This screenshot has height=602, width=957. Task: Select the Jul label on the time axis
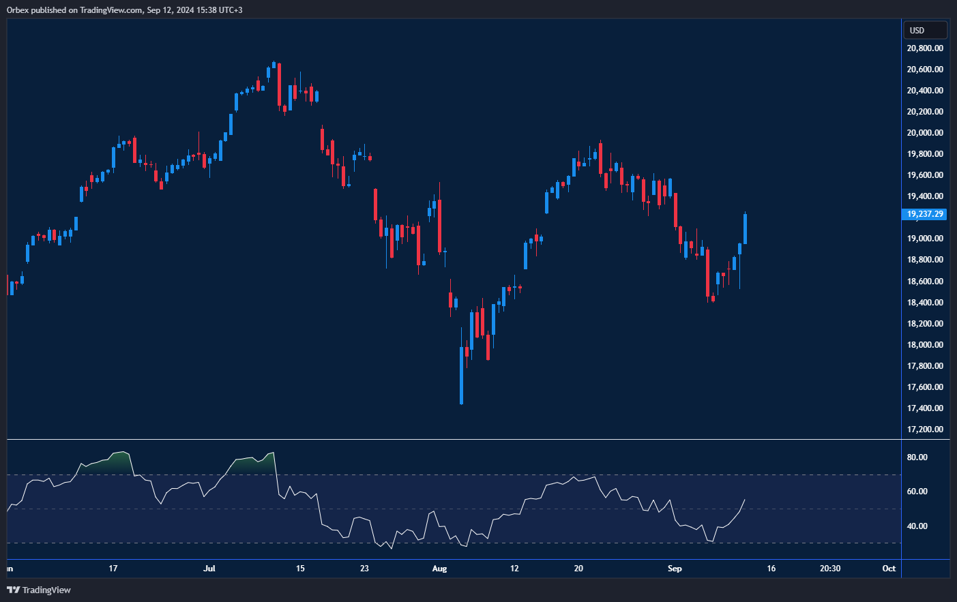[209, 569]
